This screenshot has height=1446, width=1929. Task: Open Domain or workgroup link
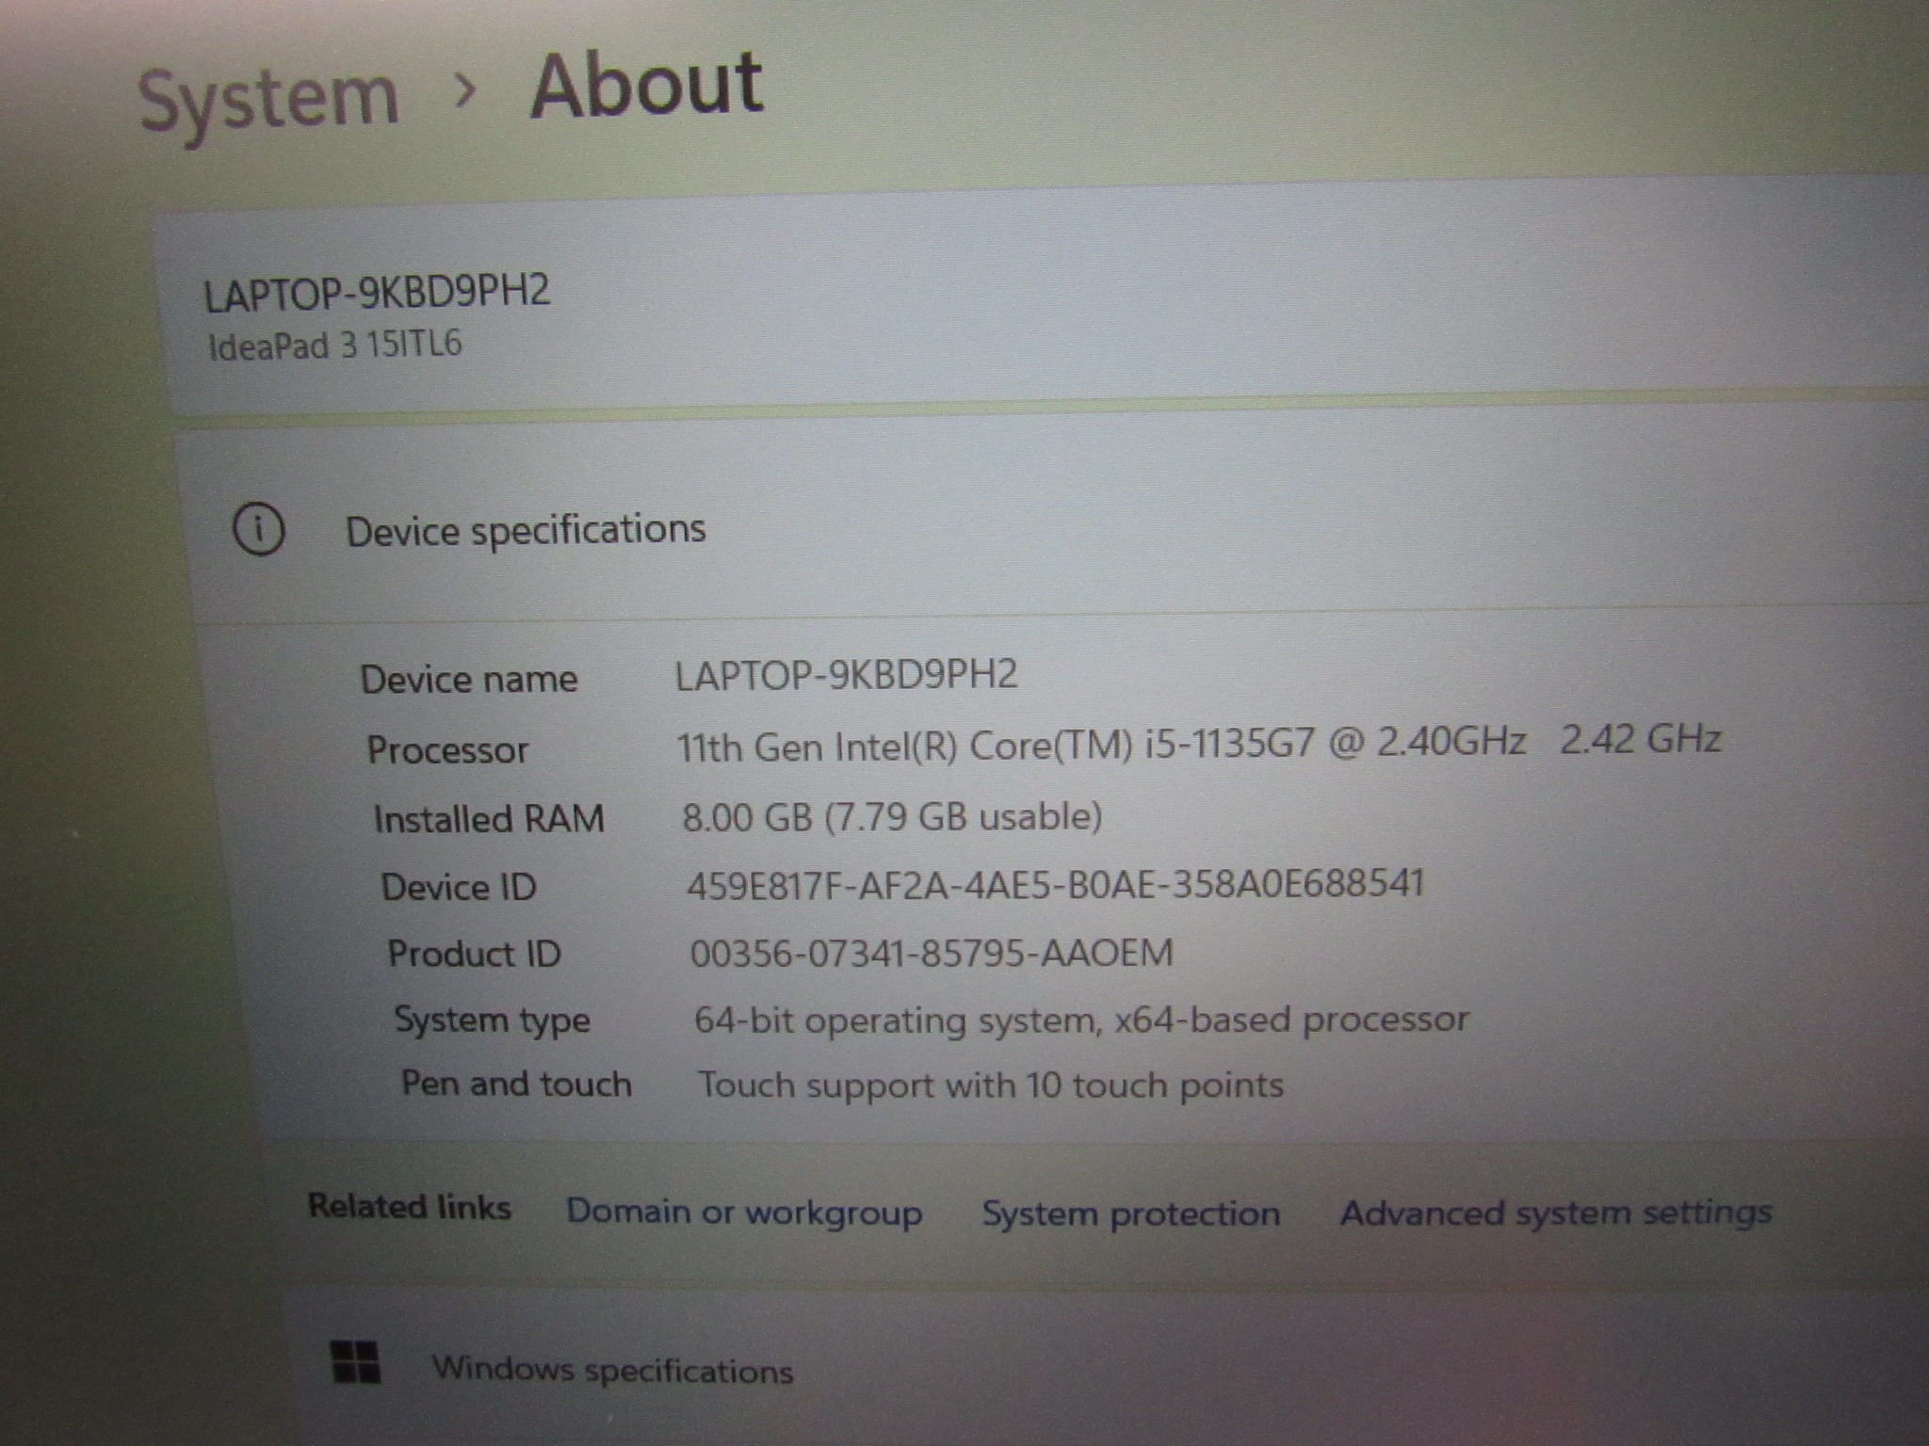click(x=744, y=1212)
